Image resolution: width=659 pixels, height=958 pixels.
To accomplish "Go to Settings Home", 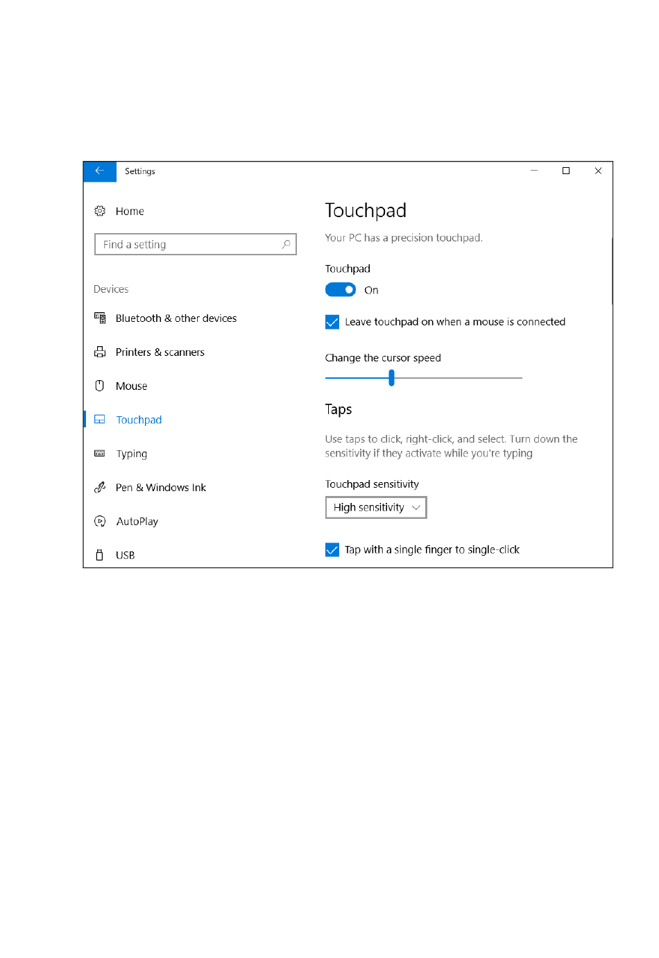I will click(x=130, y=211).
